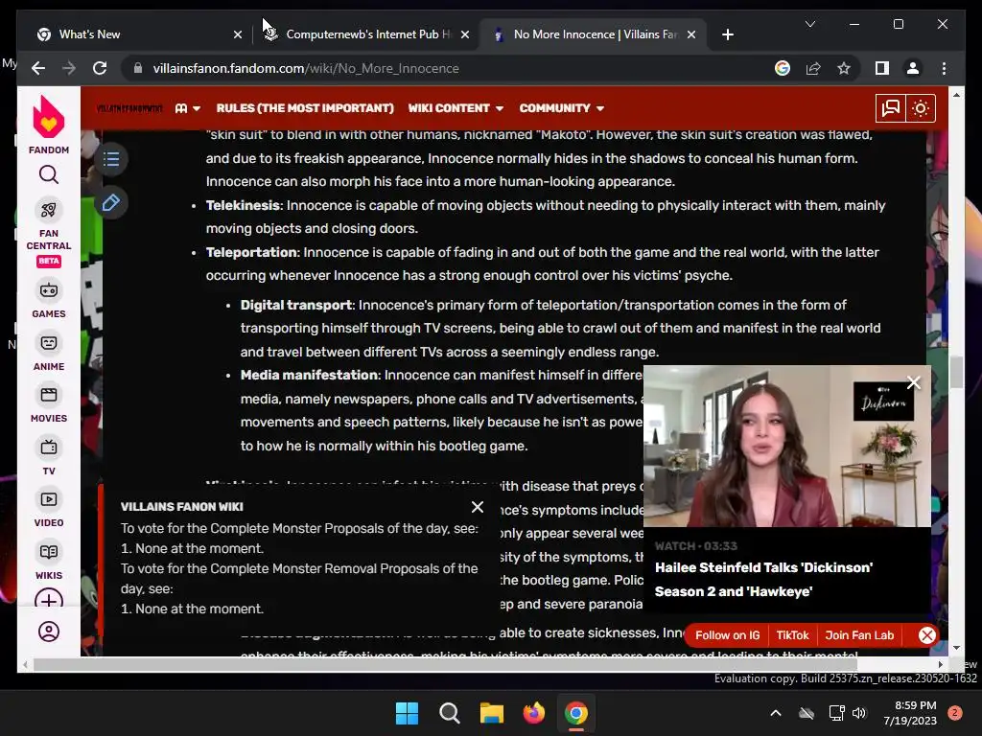Open Windows taskbar search
Viewport: 982px width, 736px height.
(449, 713)
